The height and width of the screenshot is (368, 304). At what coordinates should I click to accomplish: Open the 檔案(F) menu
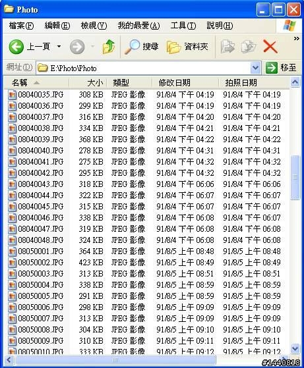coord(21,26)
